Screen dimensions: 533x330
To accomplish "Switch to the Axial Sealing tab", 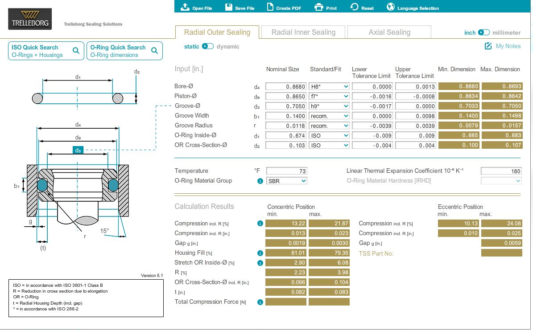I will [389, 32].
